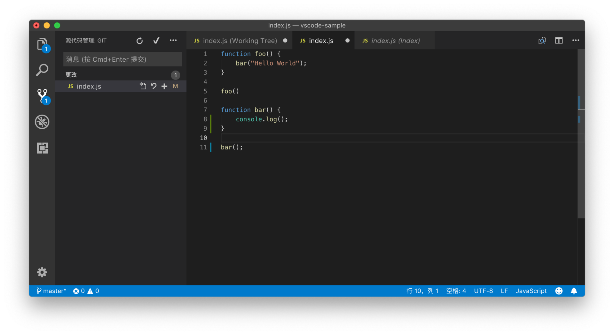This screenshot has width=614, height=335.
Task: Open the Explorer view in activity bar
Action: pyautogui.click(x=42, y=44)
